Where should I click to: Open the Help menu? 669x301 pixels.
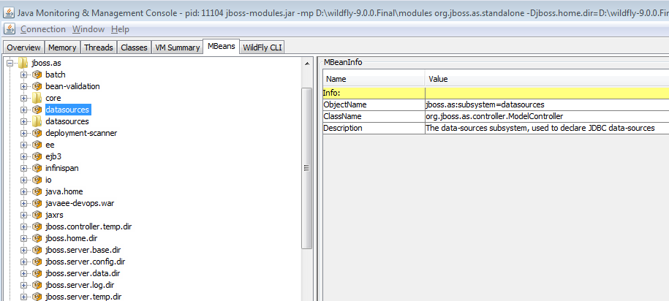coord(120,29)
